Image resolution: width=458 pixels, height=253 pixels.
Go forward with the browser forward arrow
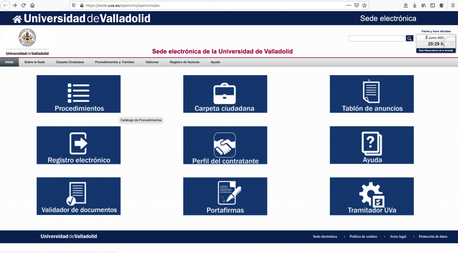14,5
